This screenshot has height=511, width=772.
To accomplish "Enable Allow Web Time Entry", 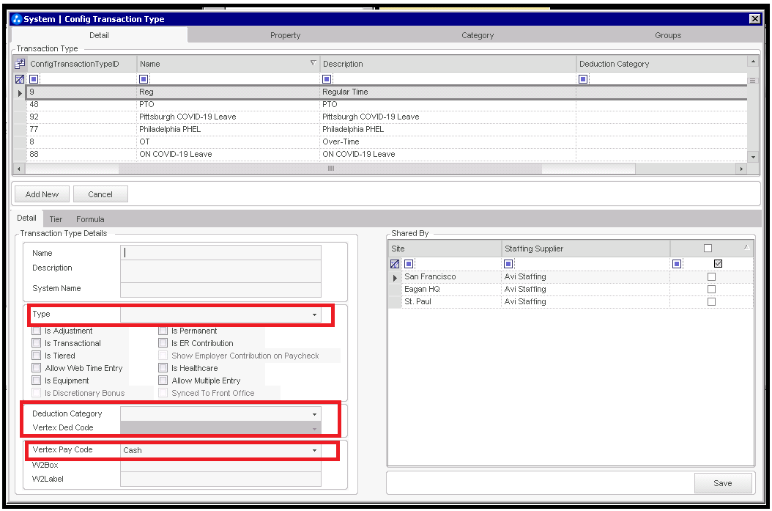I will (37, 367).
